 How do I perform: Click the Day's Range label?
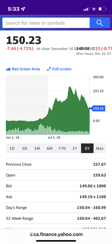(16, 208)
